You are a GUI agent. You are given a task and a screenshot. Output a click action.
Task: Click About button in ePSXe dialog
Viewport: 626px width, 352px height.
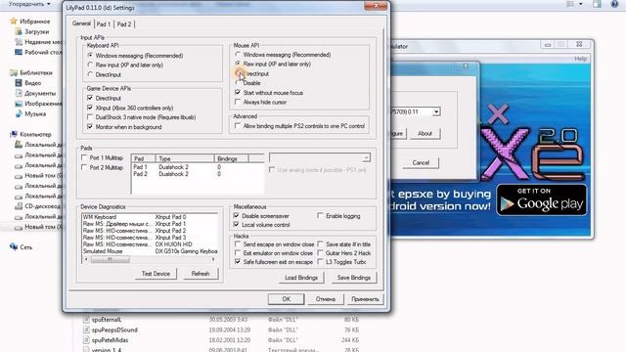tap(425, 134)
